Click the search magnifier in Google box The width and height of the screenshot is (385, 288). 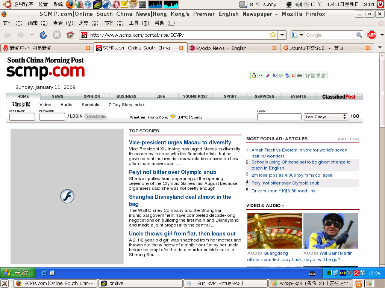(359, 35)
